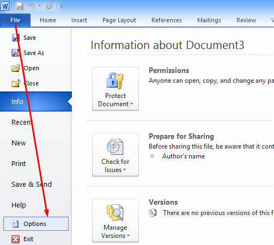Open Customize Quick Access Toolbar arrow
The image size is (274, 245).
point(61,7)
